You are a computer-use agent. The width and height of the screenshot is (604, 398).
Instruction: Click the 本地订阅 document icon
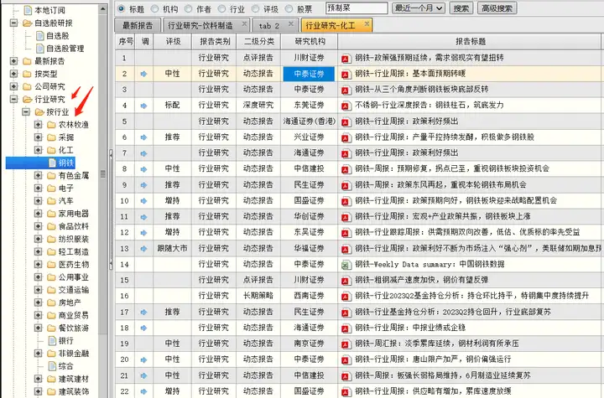[29, 10]
